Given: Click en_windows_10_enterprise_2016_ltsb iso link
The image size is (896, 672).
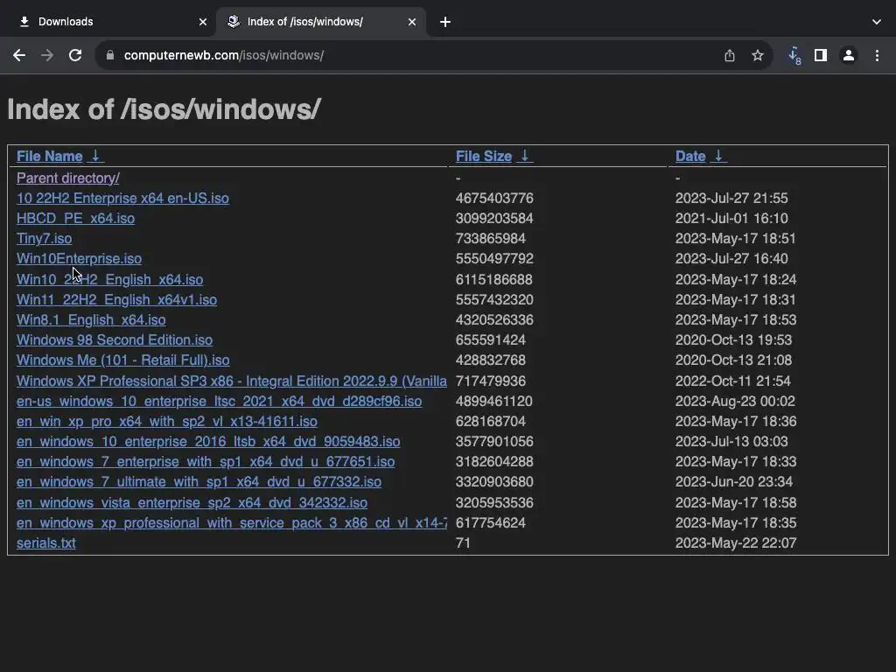Looking at the screenshot, I should (x=208, y=442).
